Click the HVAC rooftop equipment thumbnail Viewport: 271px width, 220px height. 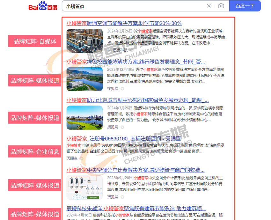tap(84, 40)
